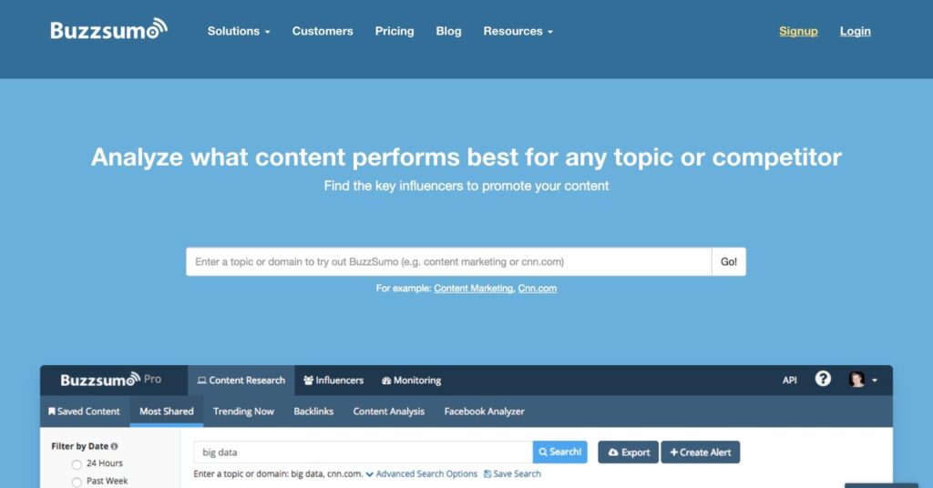Expand the Resources dropdown menu
The image size is (933, 488).
coord(518,31)
